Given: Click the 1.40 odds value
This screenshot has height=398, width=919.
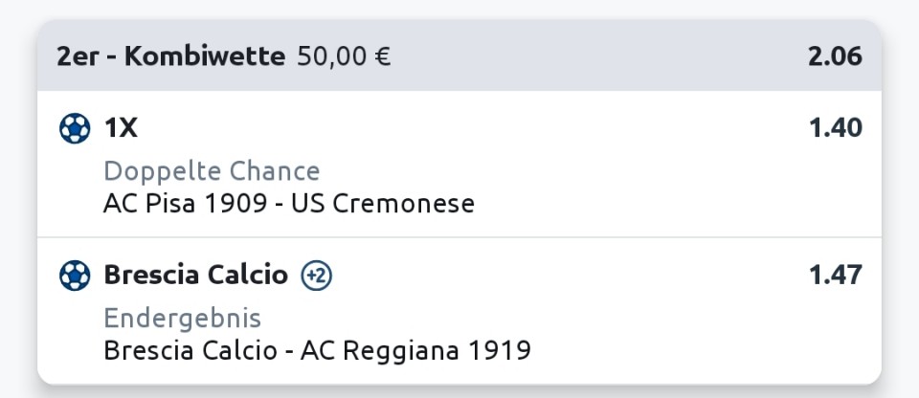Looking at the screenshot, I should click(x=836, y=128).
